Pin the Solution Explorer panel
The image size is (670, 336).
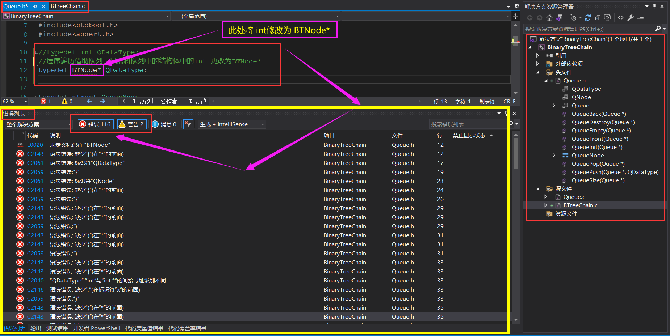(x=654, y=7)
